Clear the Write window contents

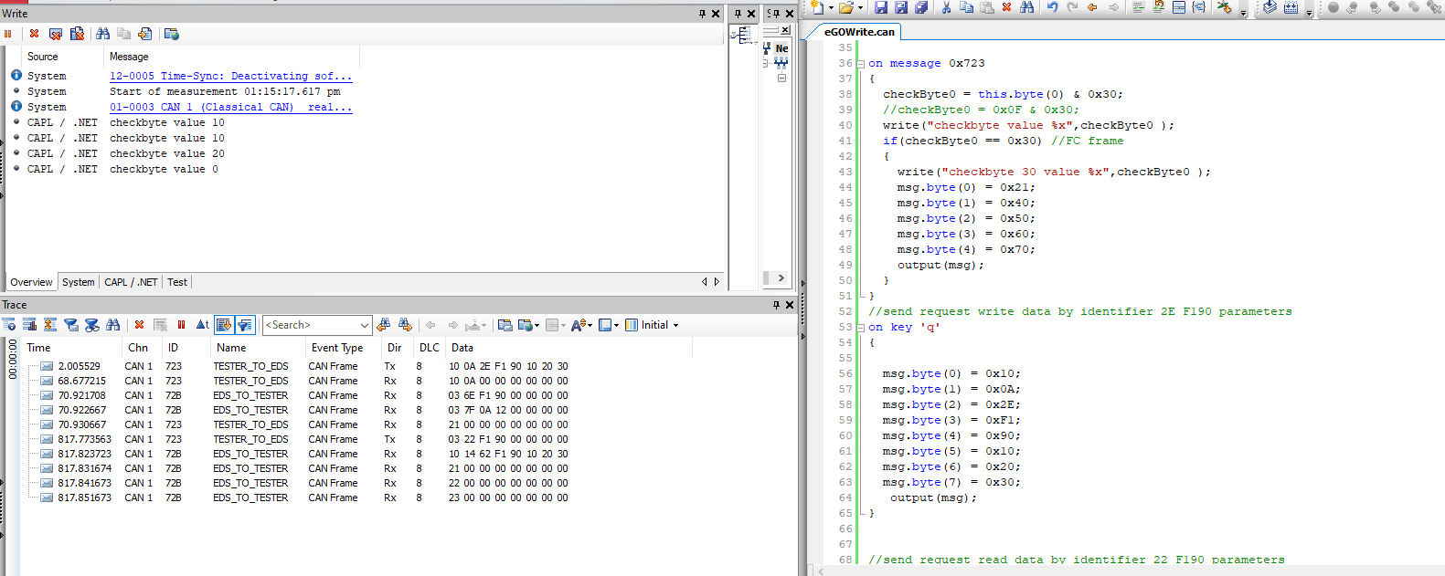34,34
